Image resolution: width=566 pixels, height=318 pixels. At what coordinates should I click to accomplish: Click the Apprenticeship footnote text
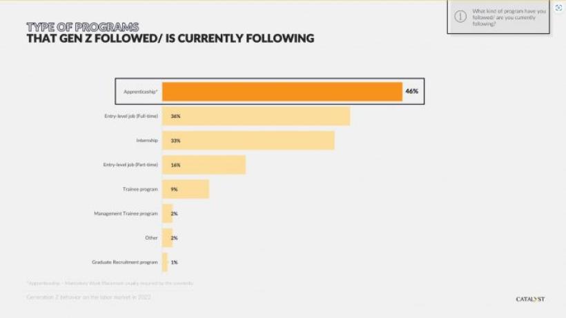(110, 284)
